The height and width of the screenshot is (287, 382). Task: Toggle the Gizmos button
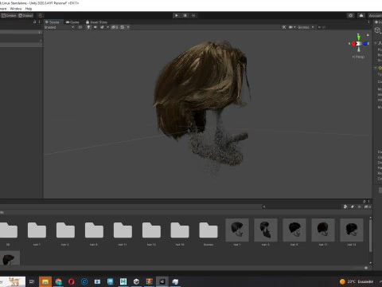pyautogui.click(x=303, y=27)
